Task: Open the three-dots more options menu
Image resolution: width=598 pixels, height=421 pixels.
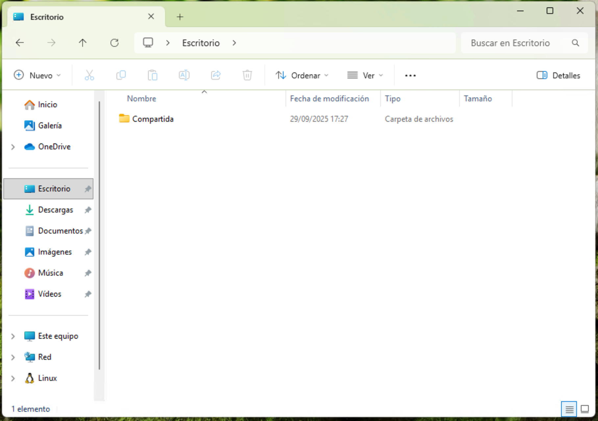Action: (410, 75)
